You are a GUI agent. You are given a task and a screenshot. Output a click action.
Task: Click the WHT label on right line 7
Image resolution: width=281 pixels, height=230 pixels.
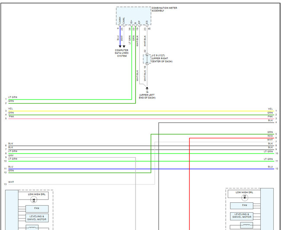click(x=270, y=139)
